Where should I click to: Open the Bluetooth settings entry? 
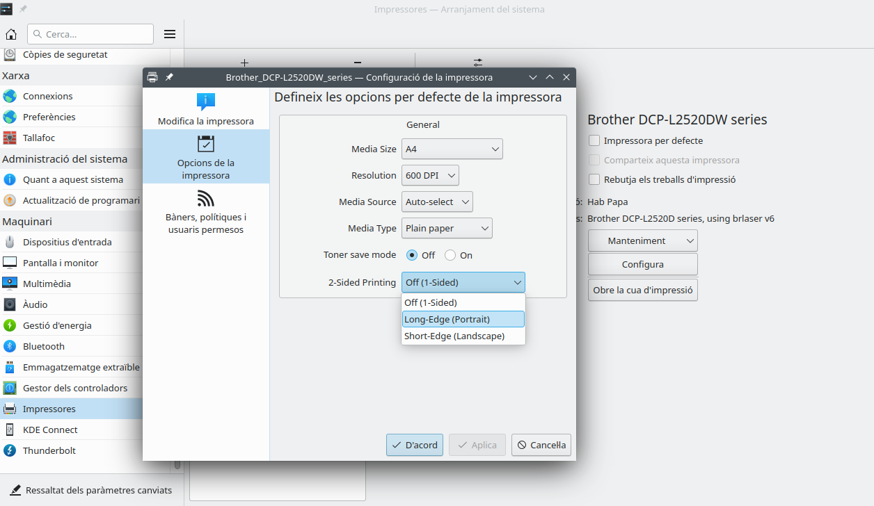43,346
